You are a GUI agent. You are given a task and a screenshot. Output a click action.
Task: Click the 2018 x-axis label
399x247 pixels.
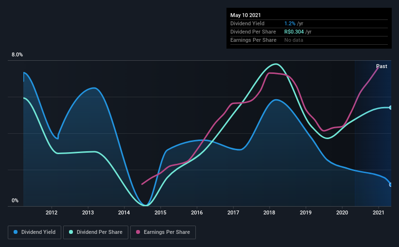[x=269, y=212]
